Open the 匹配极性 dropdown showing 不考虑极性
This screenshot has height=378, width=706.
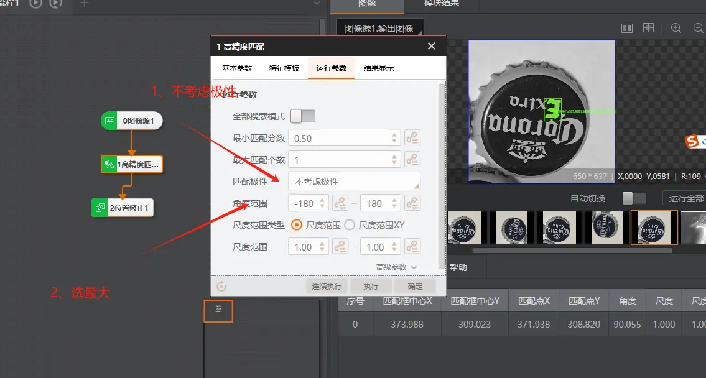354,181
